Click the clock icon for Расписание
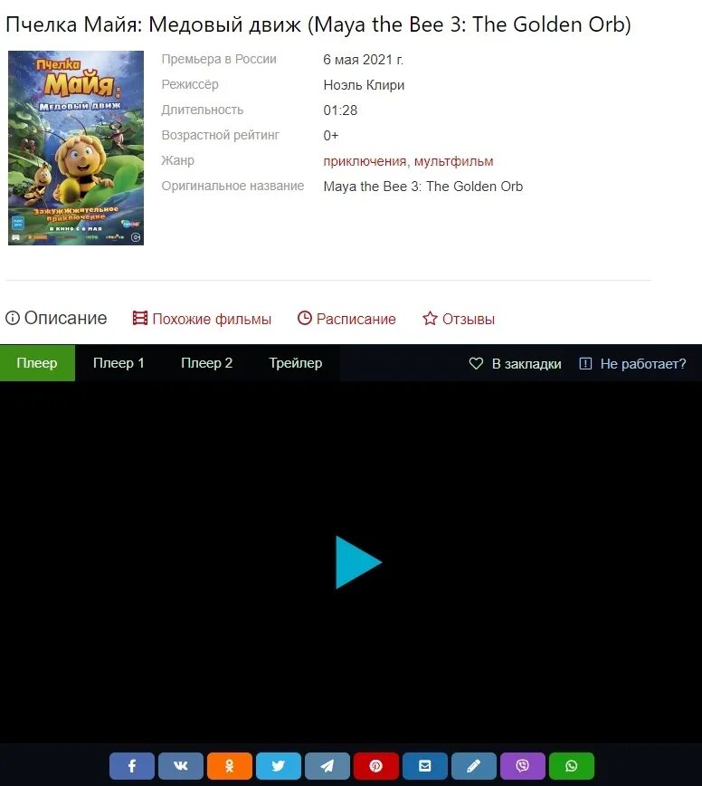The width and height of the screenshot is (702, 786). [x=305, y=318]
